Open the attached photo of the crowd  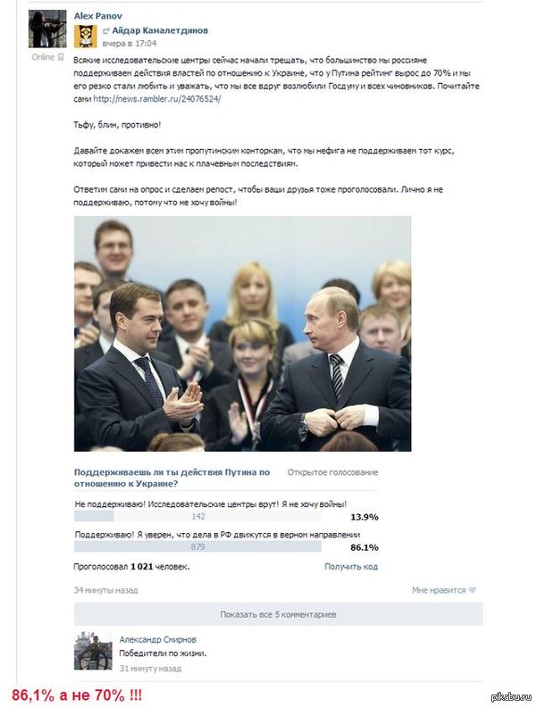(x=242, y=334)
